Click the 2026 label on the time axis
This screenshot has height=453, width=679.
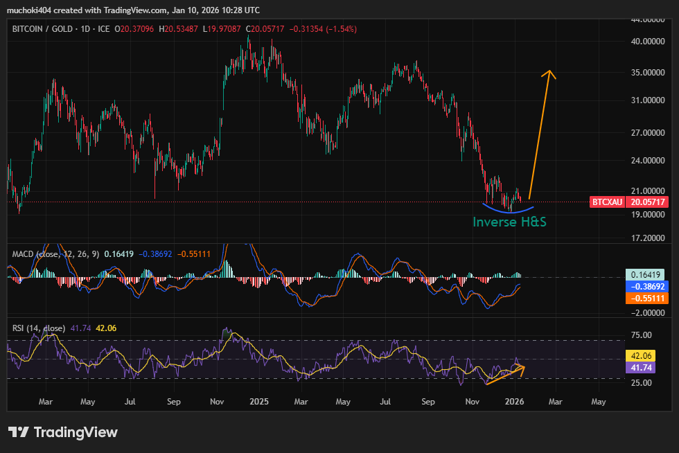514,402
